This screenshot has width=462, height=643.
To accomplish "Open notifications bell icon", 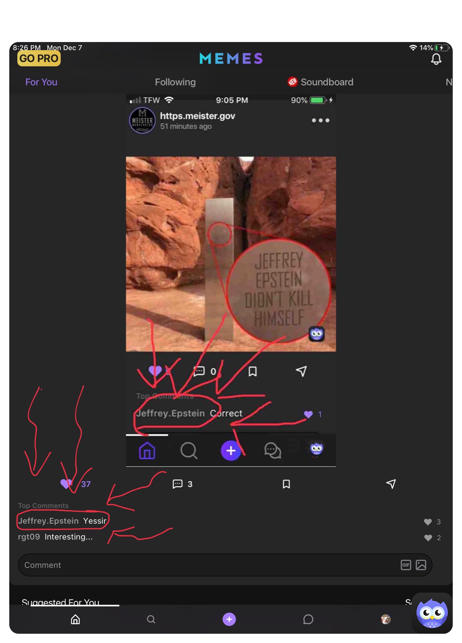I will point(436,59).
